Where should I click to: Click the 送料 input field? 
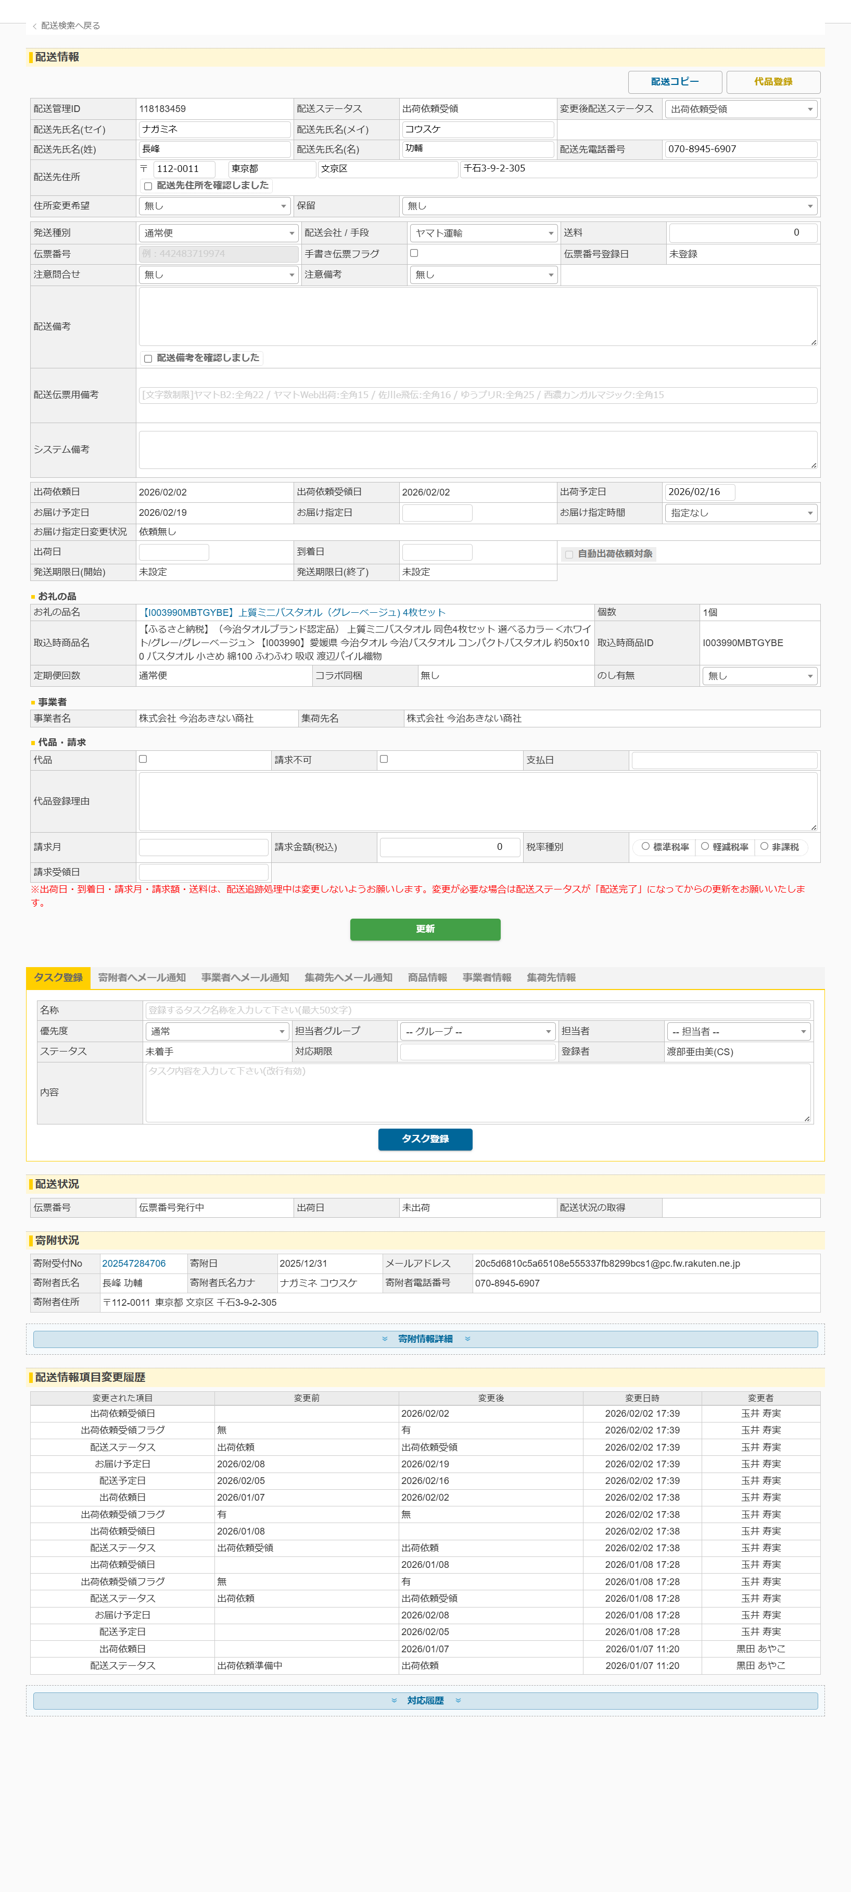[742, 233]
